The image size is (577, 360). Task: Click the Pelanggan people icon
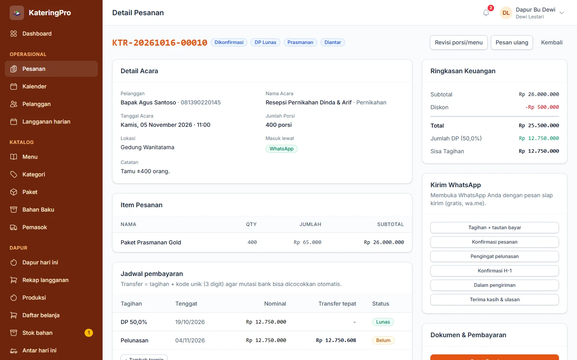14,104
